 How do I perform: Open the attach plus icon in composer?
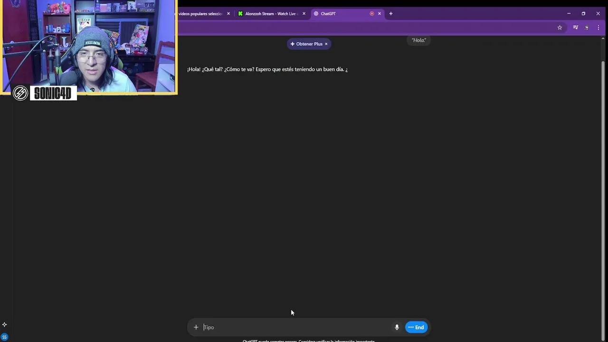(196, 327)
